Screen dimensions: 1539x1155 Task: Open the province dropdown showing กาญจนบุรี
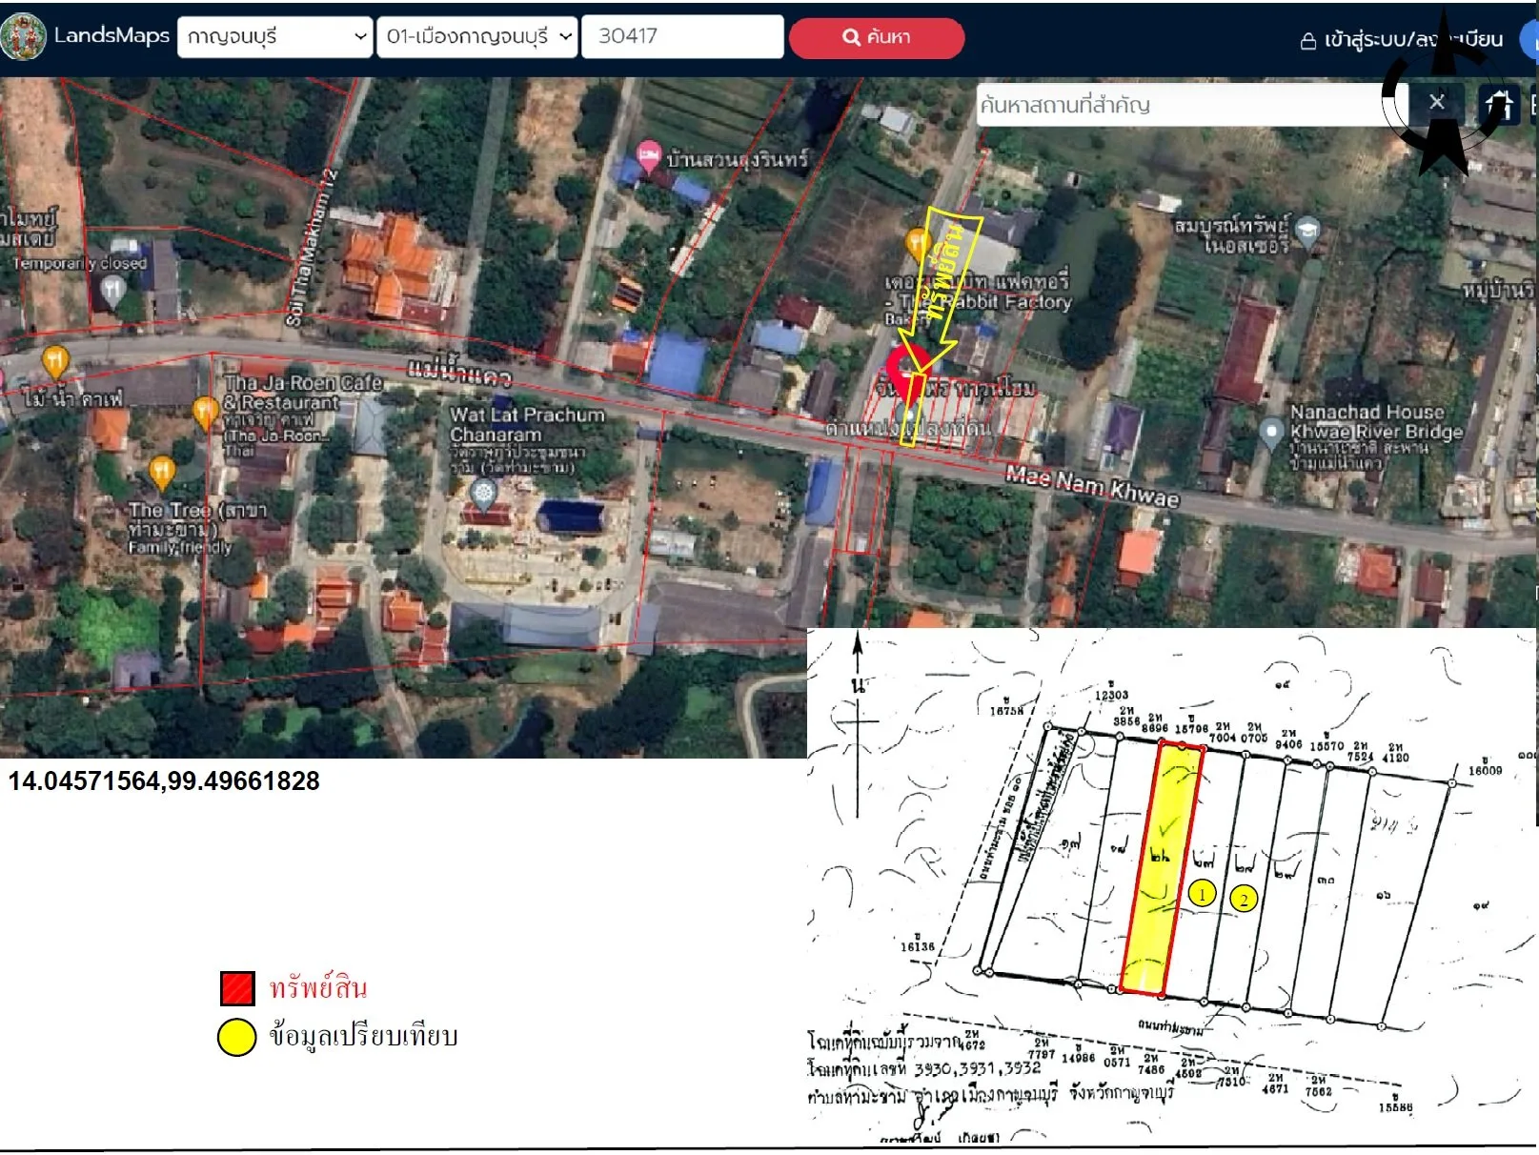pyautogui.click(x=274, y=36)
